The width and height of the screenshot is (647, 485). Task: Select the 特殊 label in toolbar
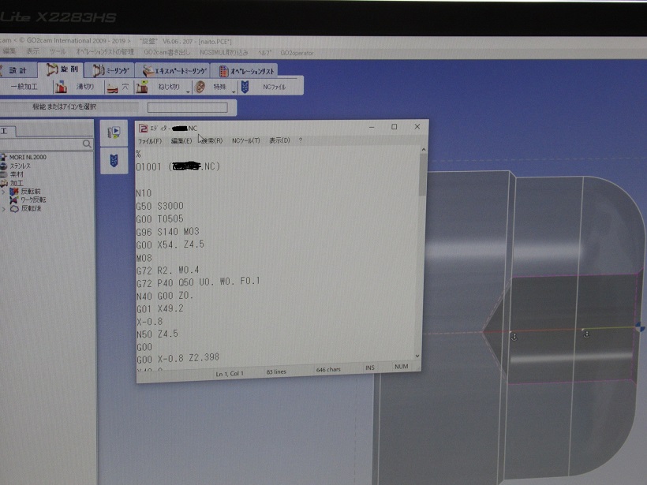coord(219,87)
